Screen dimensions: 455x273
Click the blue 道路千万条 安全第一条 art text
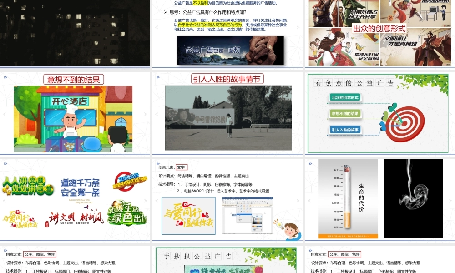tap(80, 187)
